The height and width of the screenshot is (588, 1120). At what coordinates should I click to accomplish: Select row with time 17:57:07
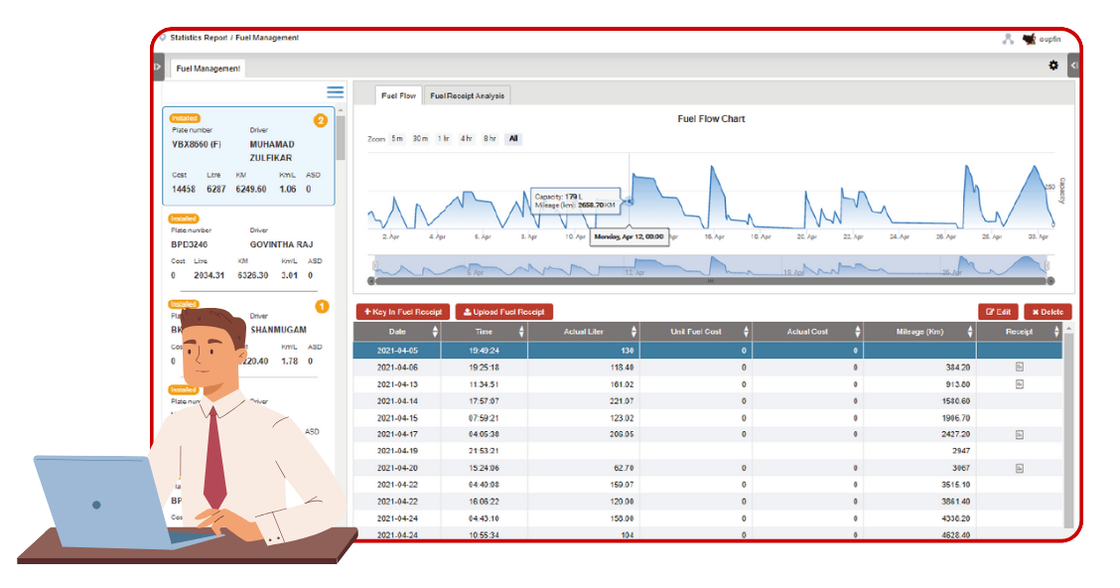tap(708, 401)
